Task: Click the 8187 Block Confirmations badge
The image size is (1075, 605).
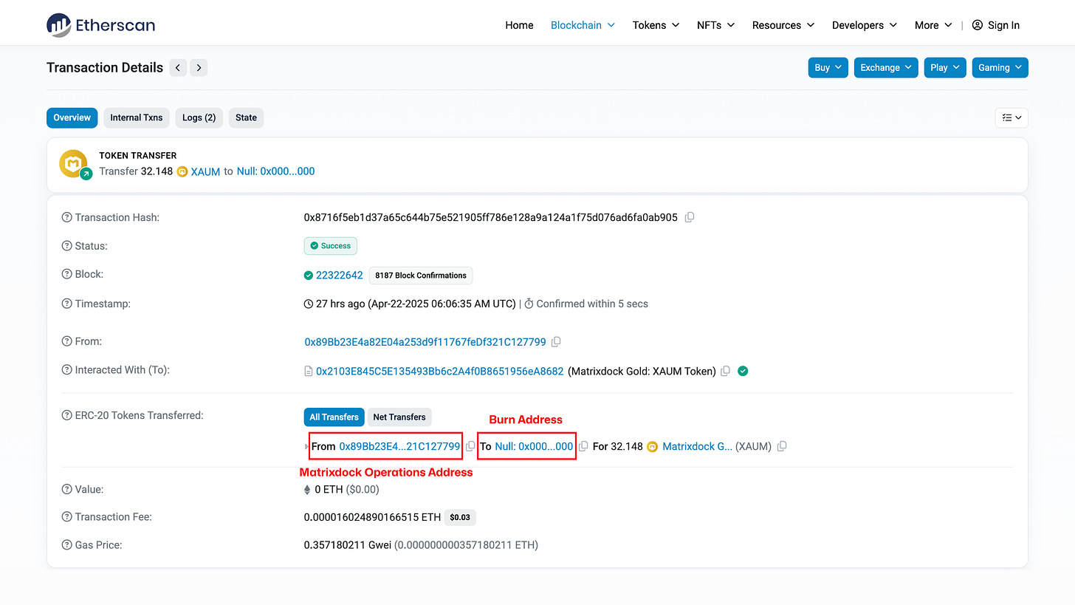Action: (x=421, y=276)
